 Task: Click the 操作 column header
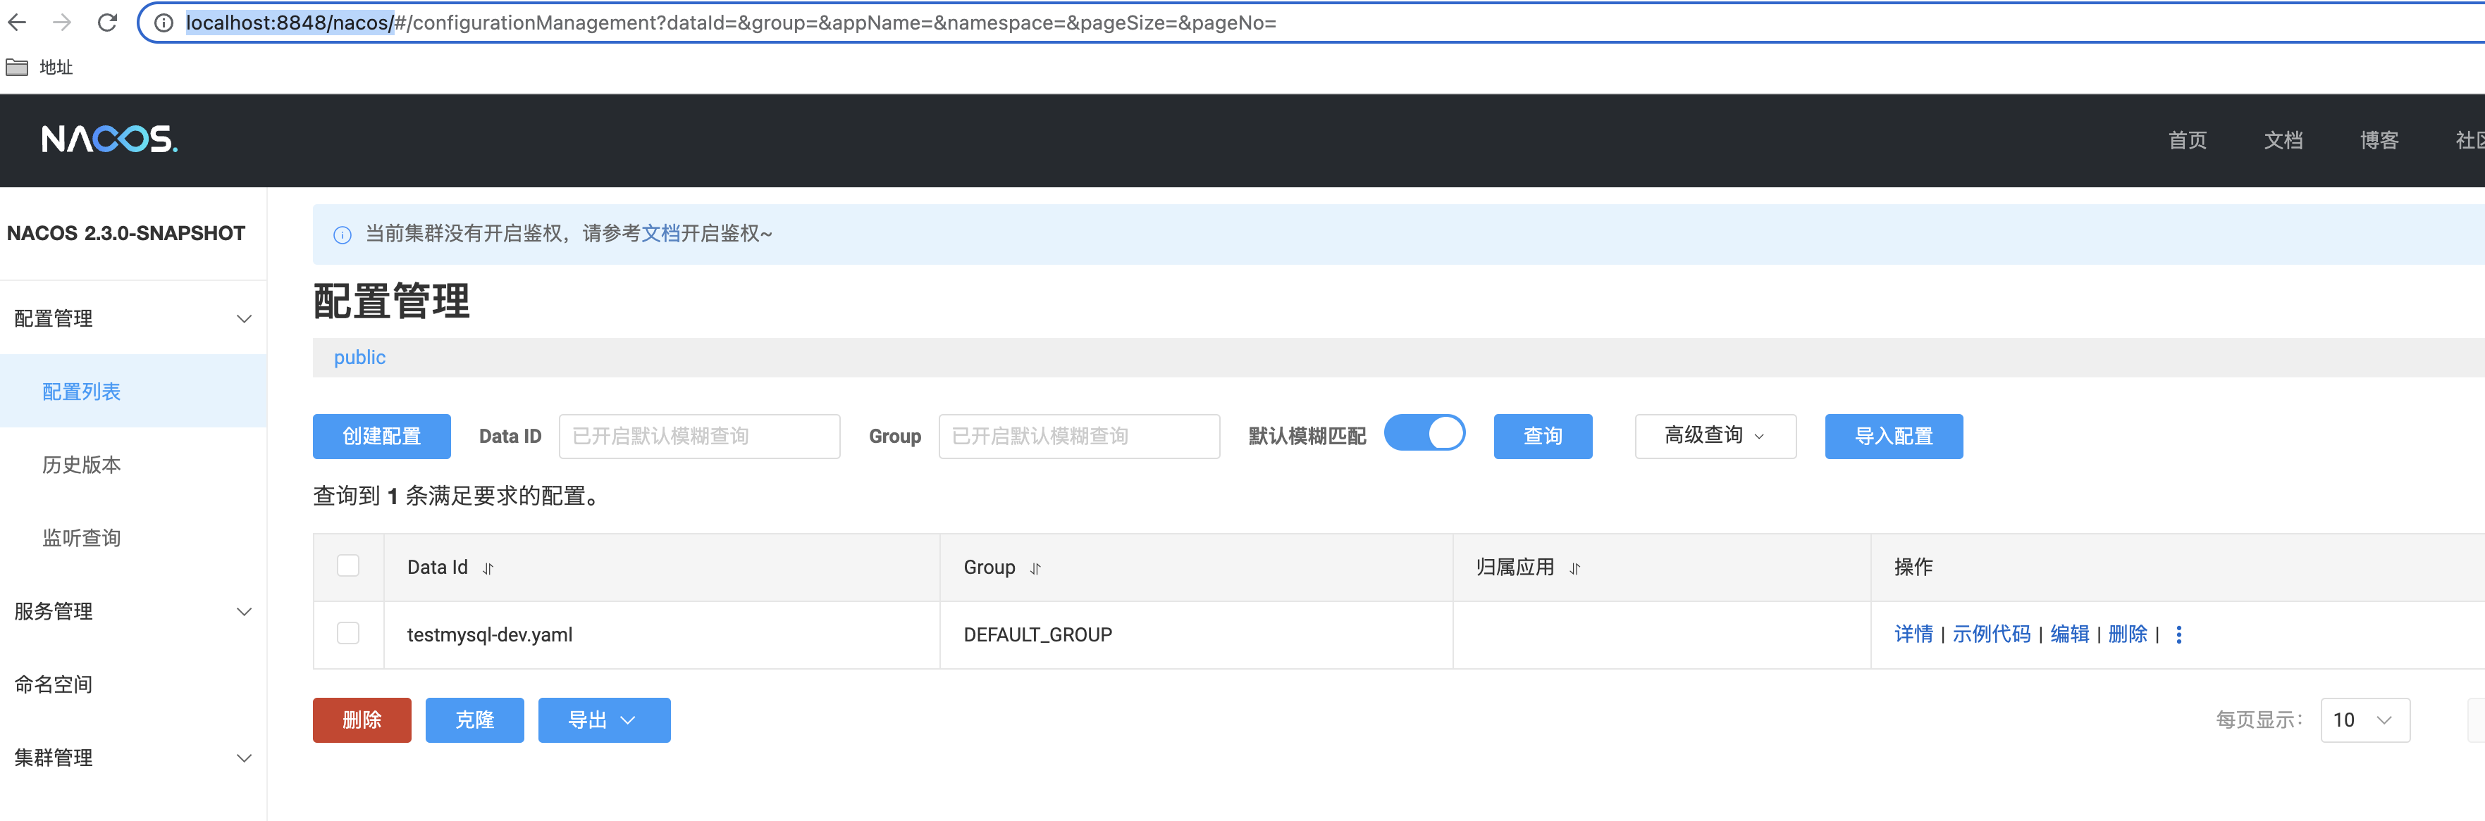(x=1913, y=567)
